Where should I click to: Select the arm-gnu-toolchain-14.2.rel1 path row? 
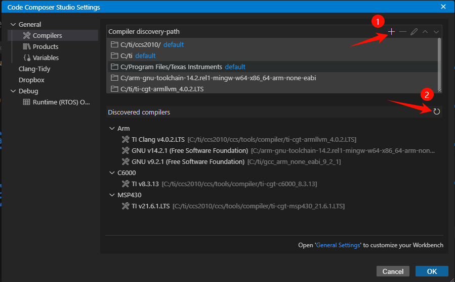[273, 78]
